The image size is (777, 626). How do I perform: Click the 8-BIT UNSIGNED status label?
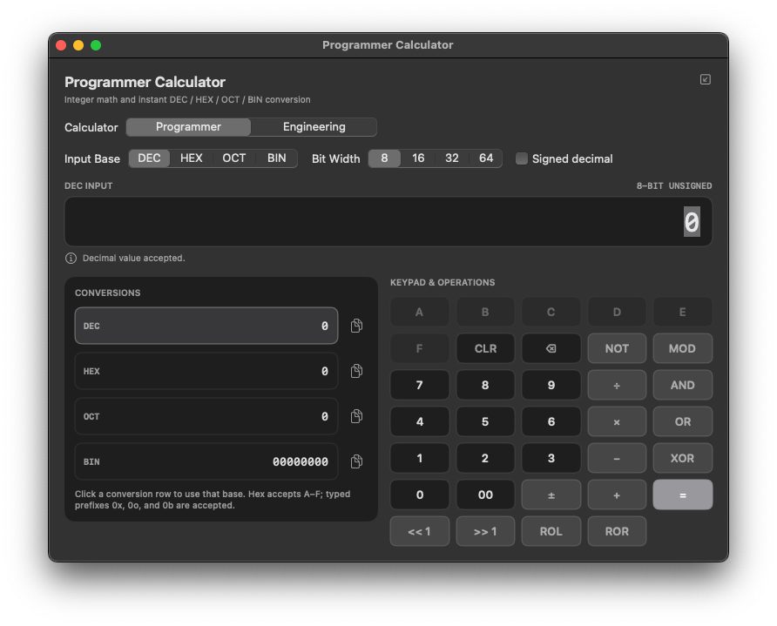[674, 185]
